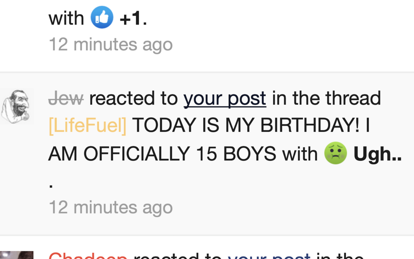Click the bold "+1" reaction label

click(x=131, y=19)
